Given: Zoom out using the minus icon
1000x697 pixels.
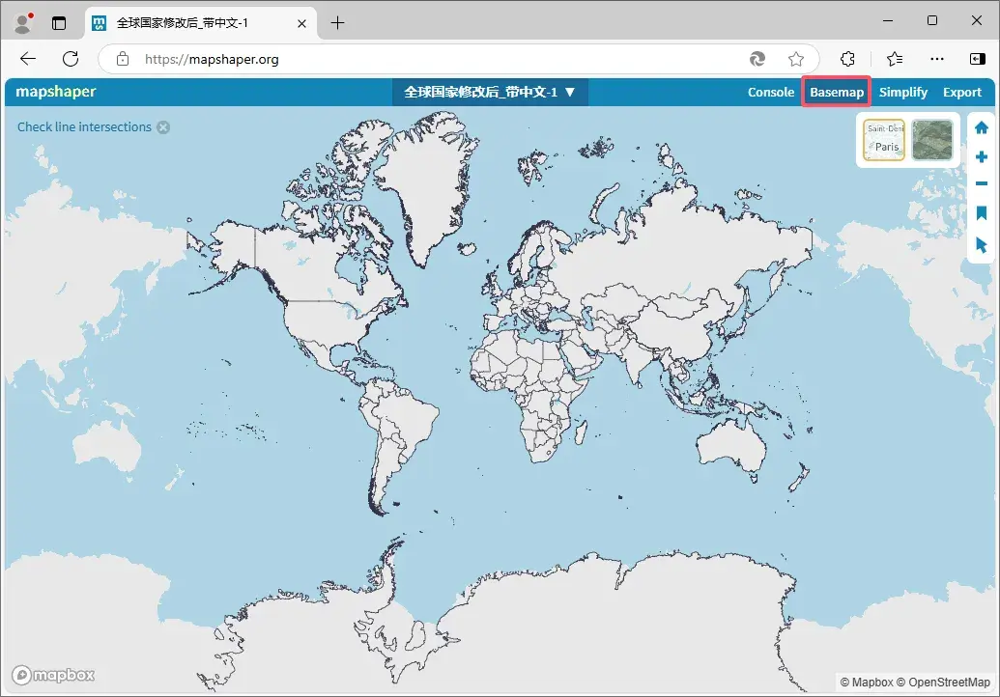Looking at the screenshot, I should point(981,183).
